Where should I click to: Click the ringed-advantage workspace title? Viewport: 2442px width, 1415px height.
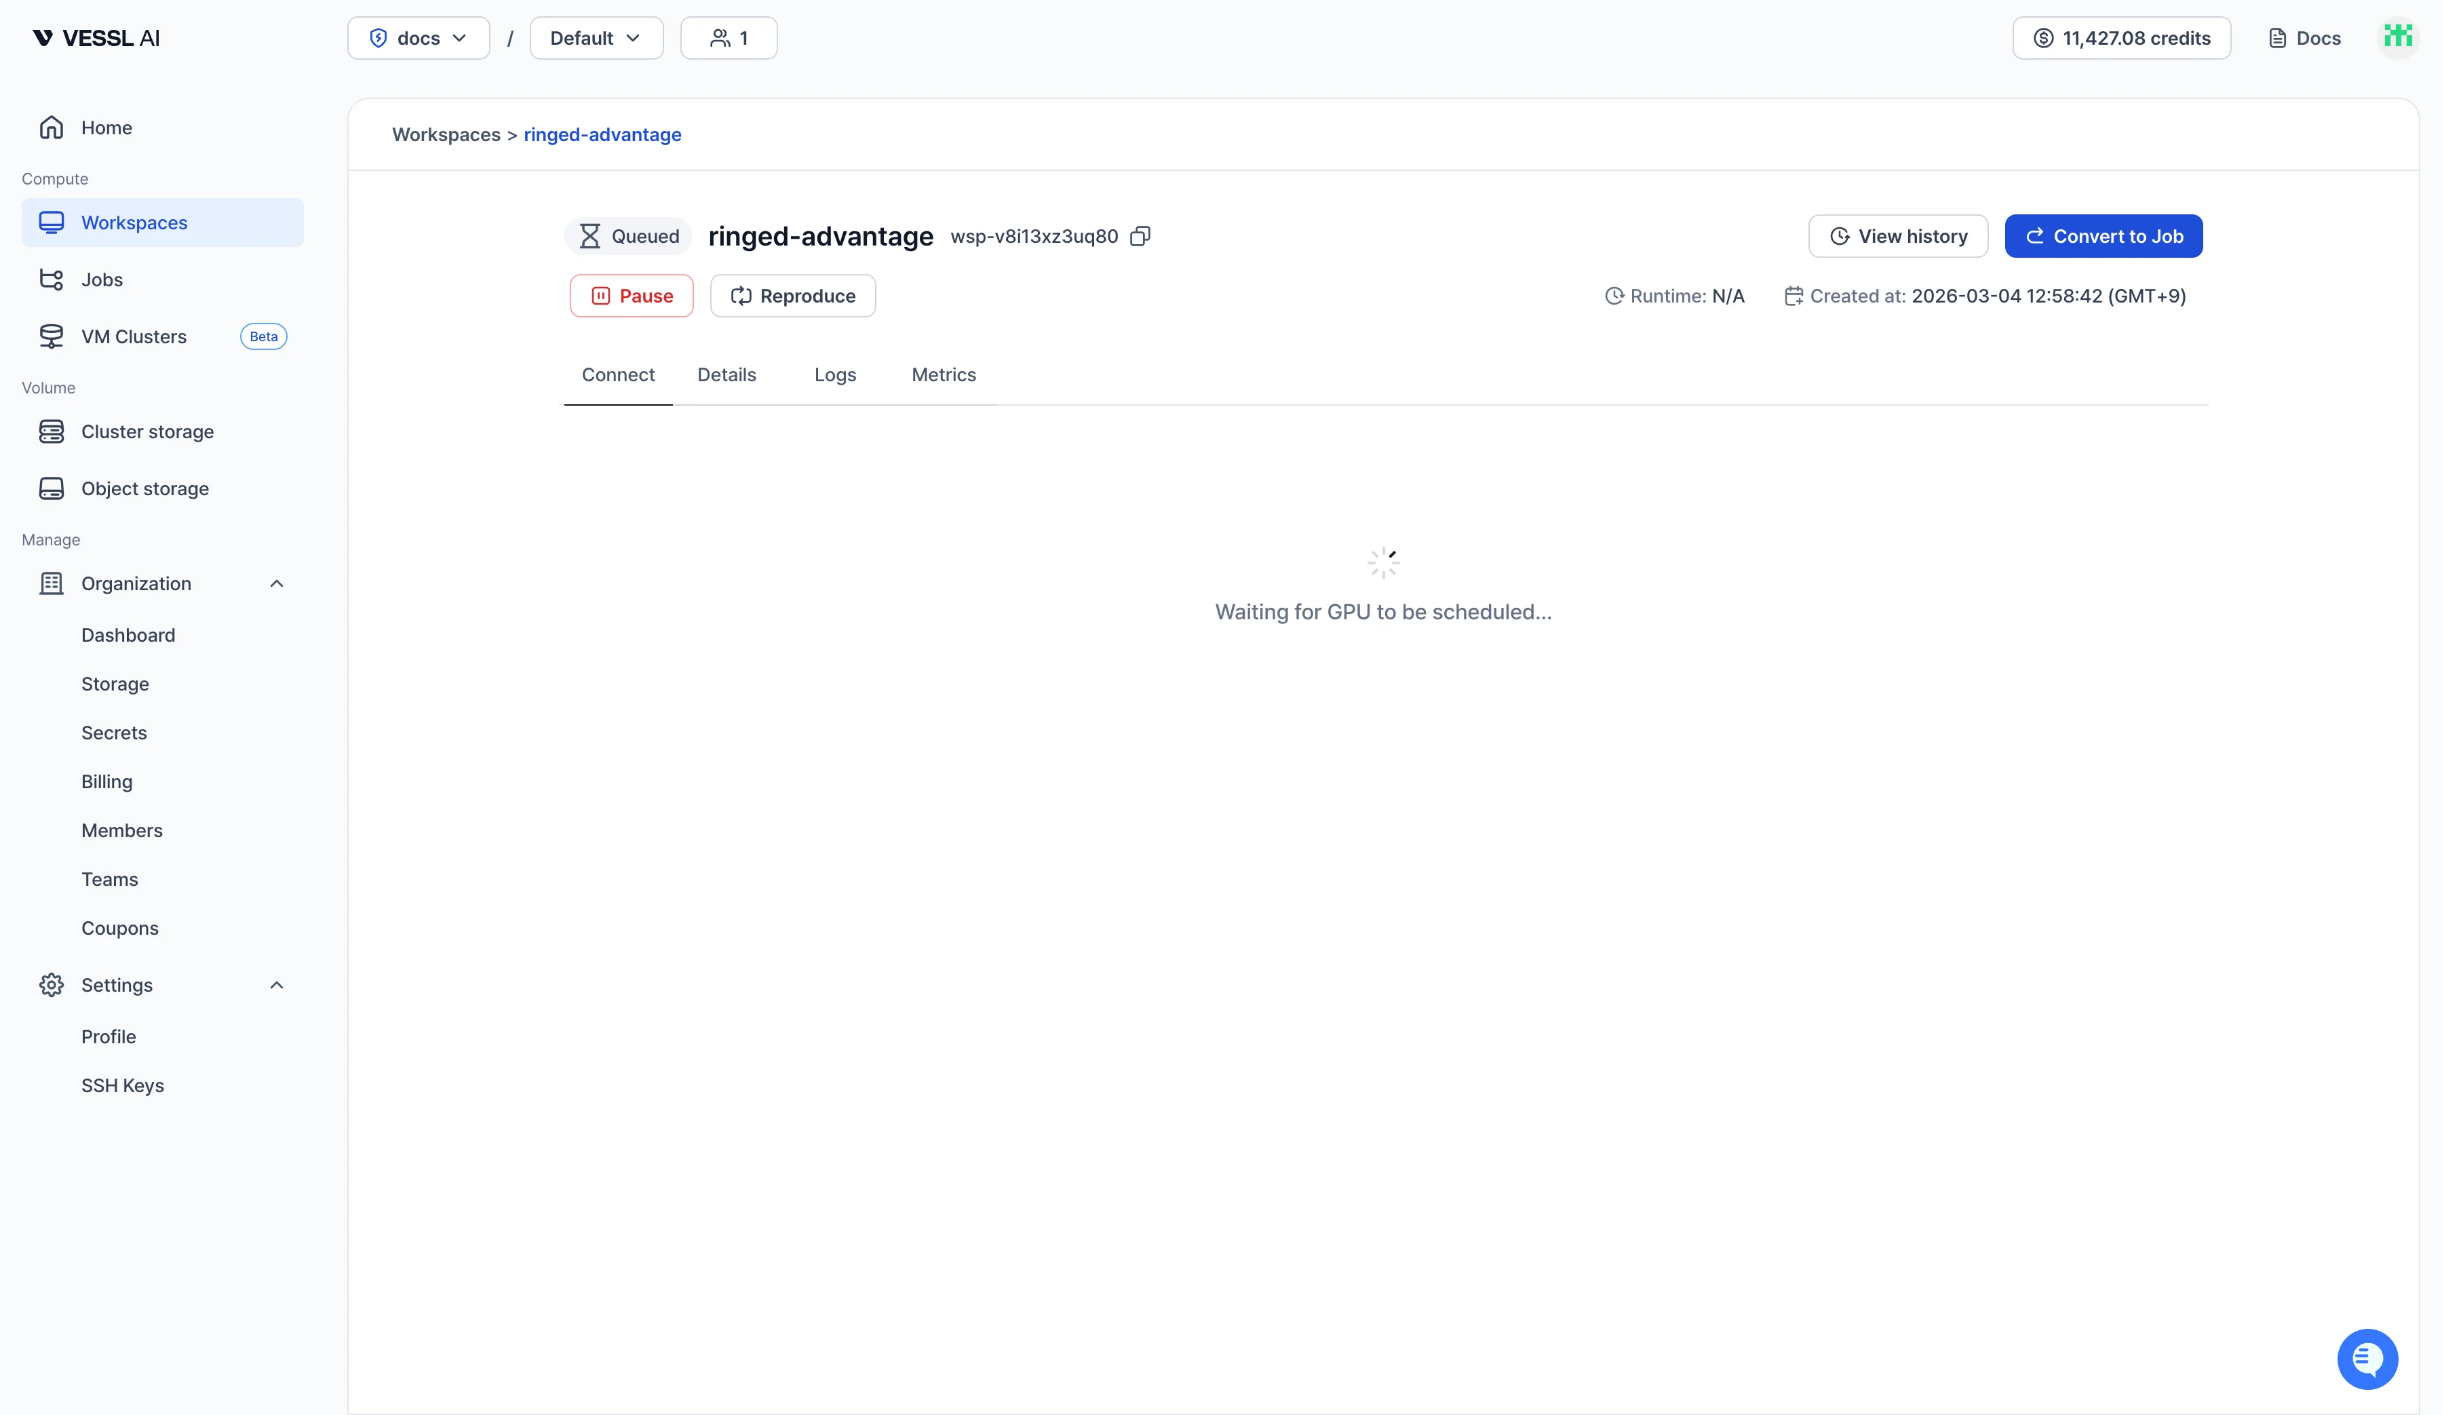click(x=821, y=237)
